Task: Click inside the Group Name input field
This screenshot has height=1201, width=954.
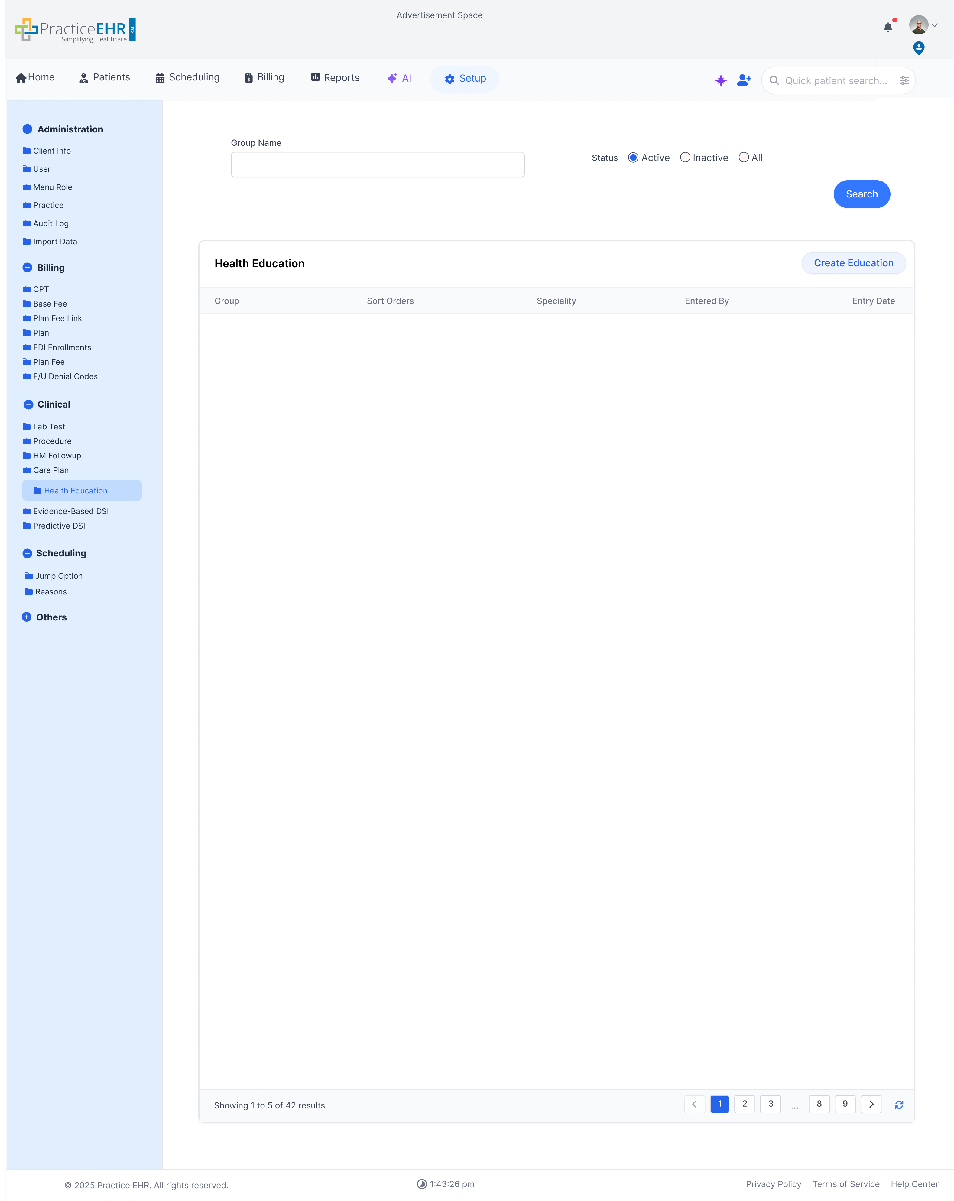Action: [x=377, y=164]
